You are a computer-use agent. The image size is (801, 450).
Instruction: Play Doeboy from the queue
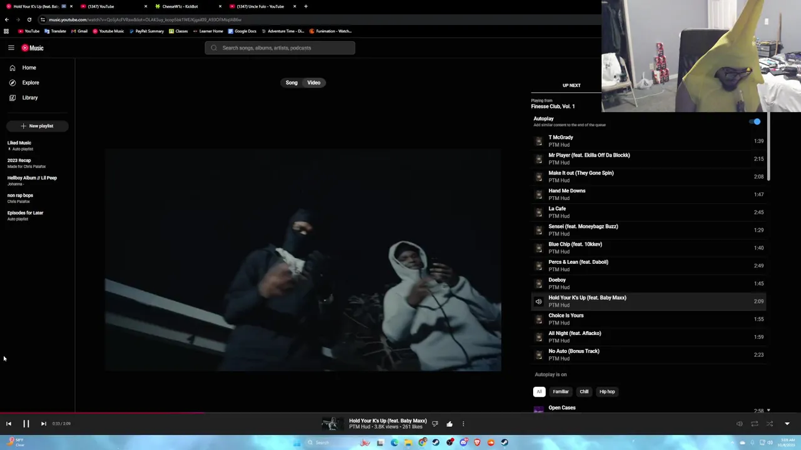point(648,283)
